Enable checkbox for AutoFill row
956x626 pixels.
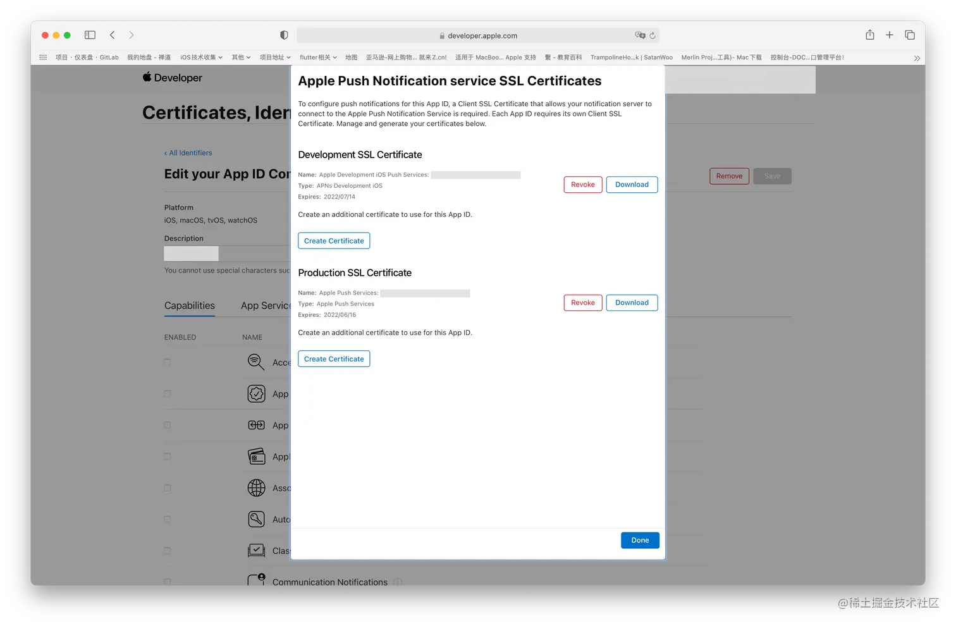tap(168, 519)
